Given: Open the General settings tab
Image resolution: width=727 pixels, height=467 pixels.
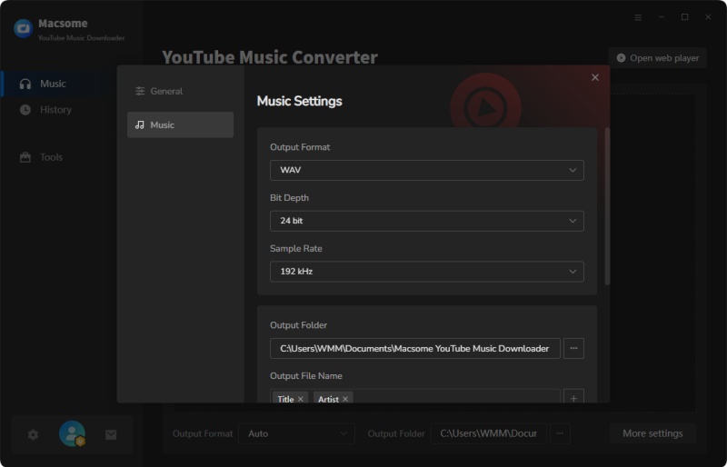Looking at the screenshot, I should pyautogui.click(x=180, y=91).
